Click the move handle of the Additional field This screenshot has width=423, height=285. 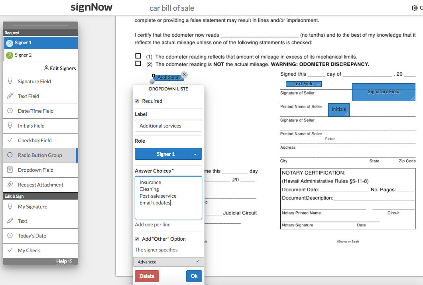tap(152, 82)
